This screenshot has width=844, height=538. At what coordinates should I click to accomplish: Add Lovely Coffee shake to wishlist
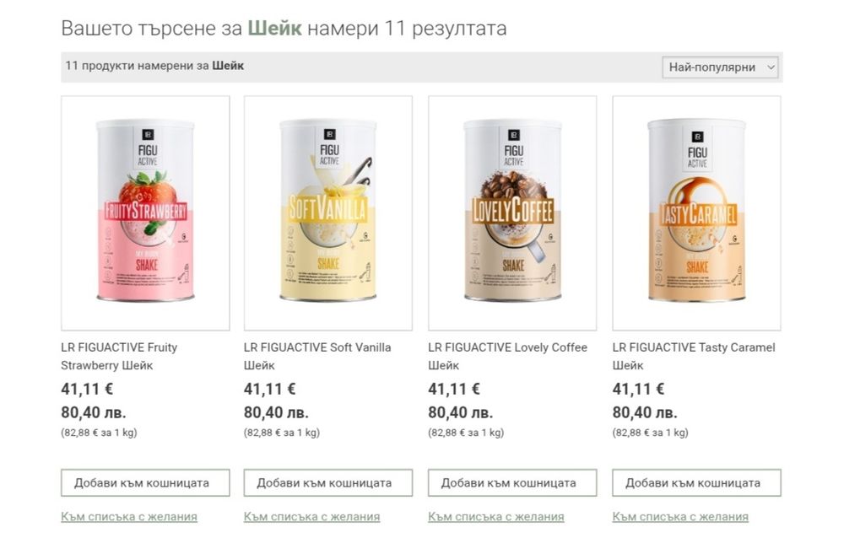click(x=496, y=516)
